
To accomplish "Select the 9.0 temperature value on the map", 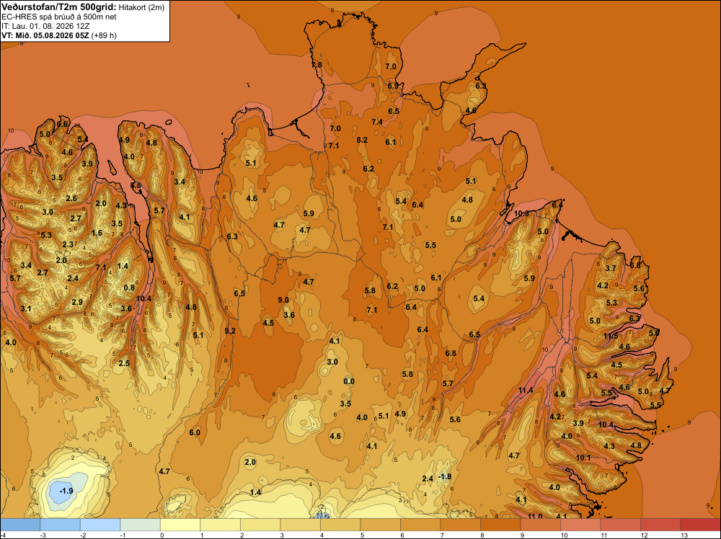I will [x=283, y=300].
